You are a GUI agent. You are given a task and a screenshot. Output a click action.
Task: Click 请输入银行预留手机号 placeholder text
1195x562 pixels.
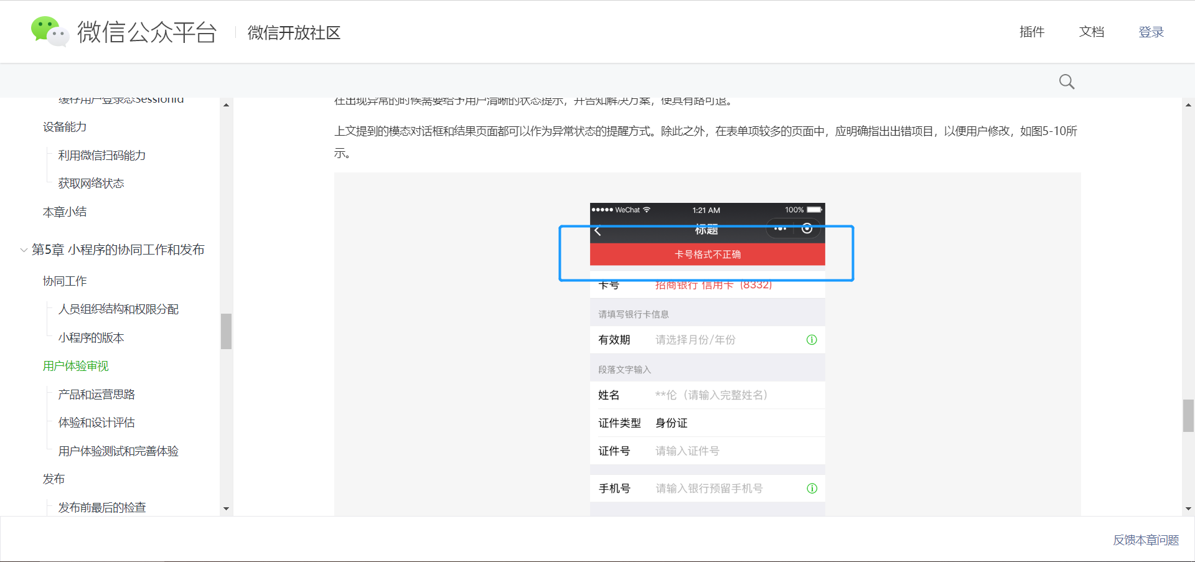(709, 489)
